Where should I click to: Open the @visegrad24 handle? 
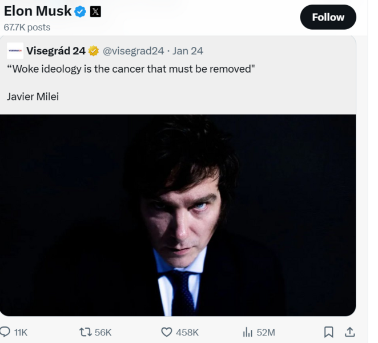click(133, 51)
